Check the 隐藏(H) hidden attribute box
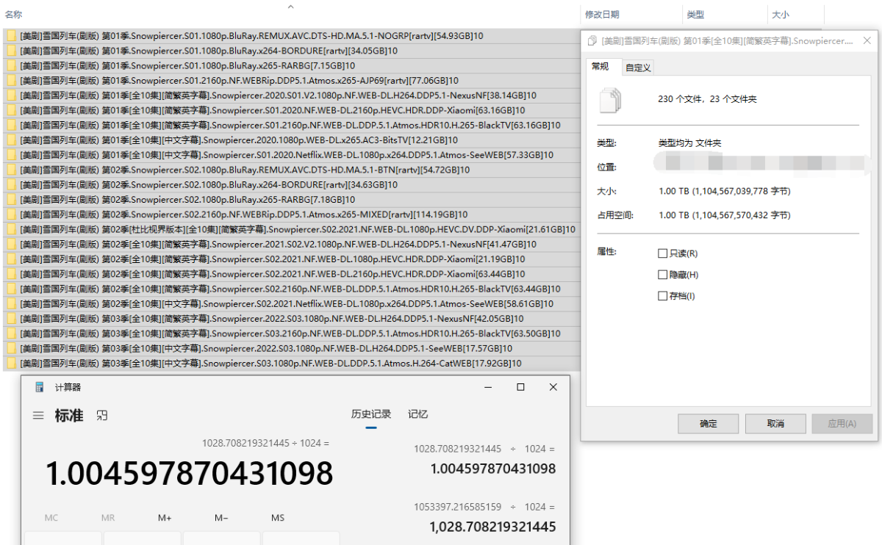882x545 pixels. point(663,275)
